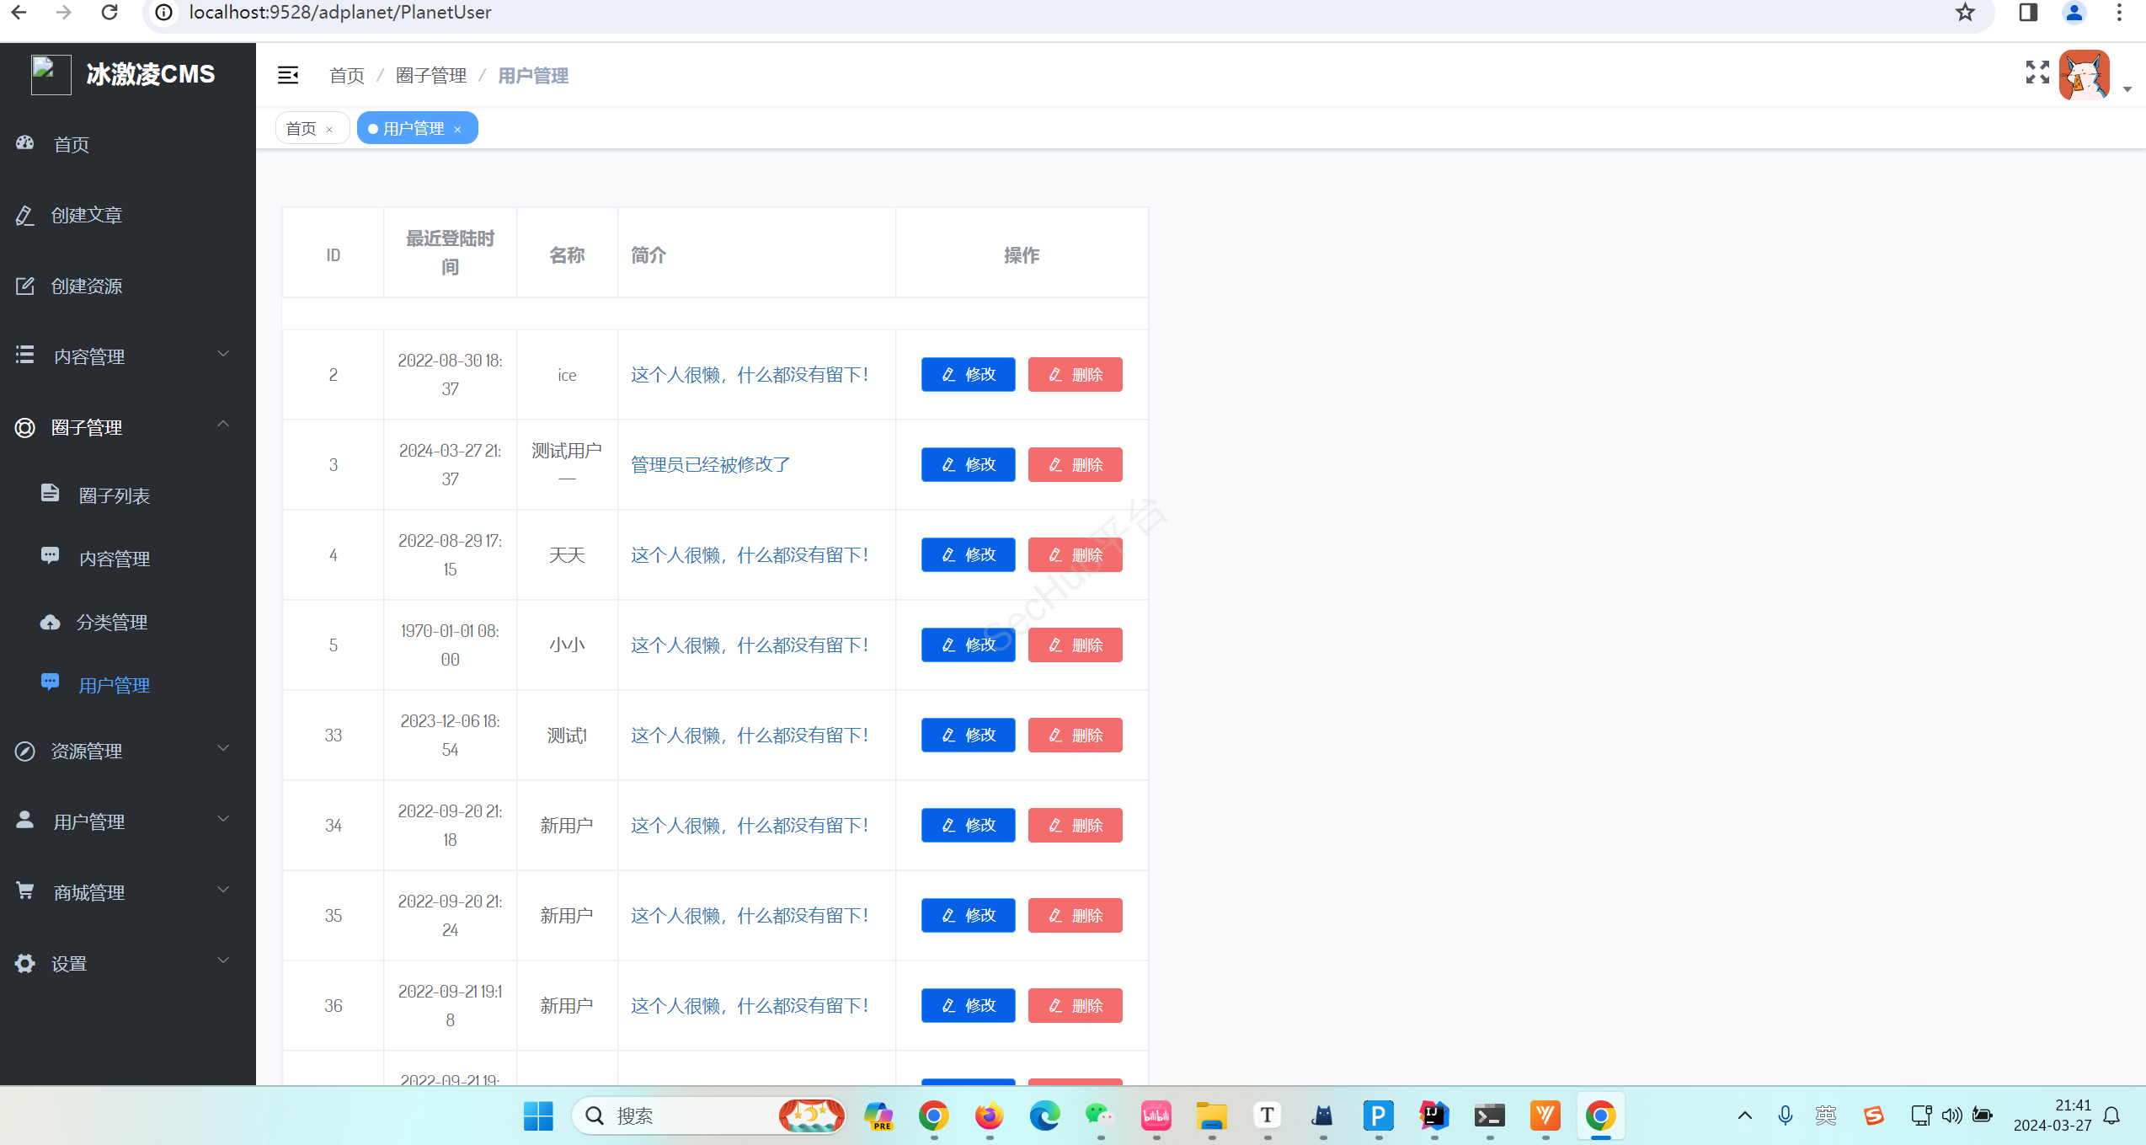The height and width of the screenshot is (1145, 2146).
Task: Select 分类管理 cloud icon item
Action: pos(51,622)
